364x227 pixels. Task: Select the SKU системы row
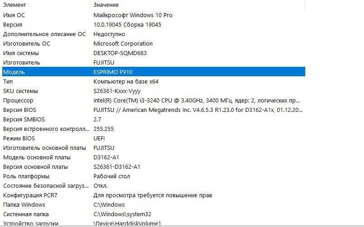tap(154, 91)
